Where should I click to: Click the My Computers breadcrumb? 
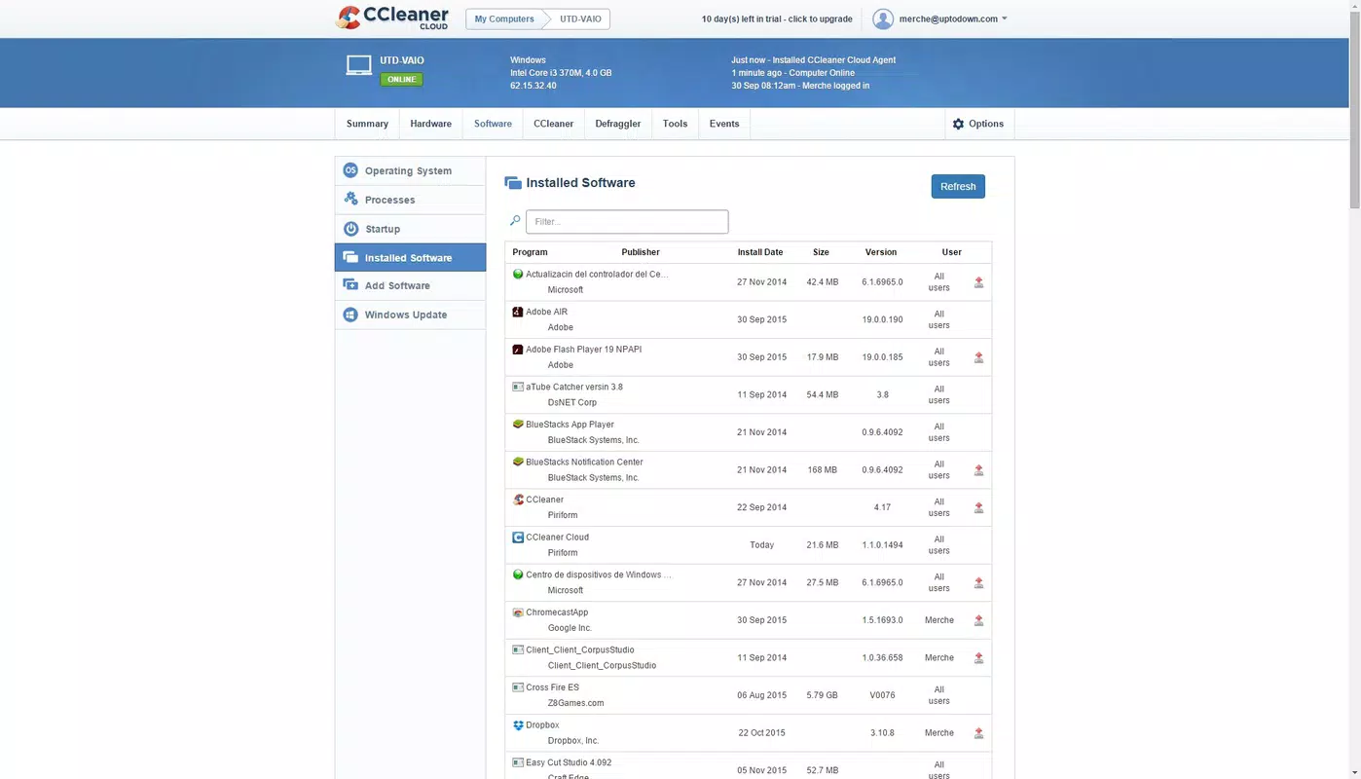504,19
